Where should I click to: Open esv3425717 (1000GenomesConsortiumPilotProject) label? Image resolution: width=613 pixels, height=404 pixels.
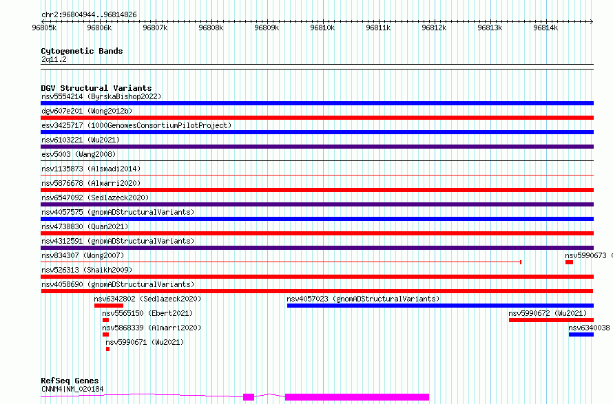(x=136, y=125)
